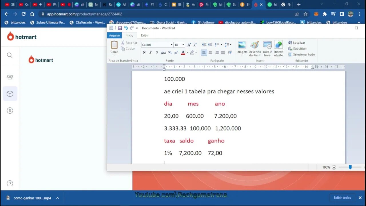Open the Hotmart people (affiliates) sidebar icon
The image size is (366, 206).
[x=10, y=77]
